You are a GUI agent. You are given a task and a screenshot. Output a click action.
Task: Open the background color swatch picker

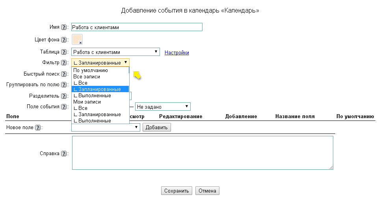click(77, 40)
